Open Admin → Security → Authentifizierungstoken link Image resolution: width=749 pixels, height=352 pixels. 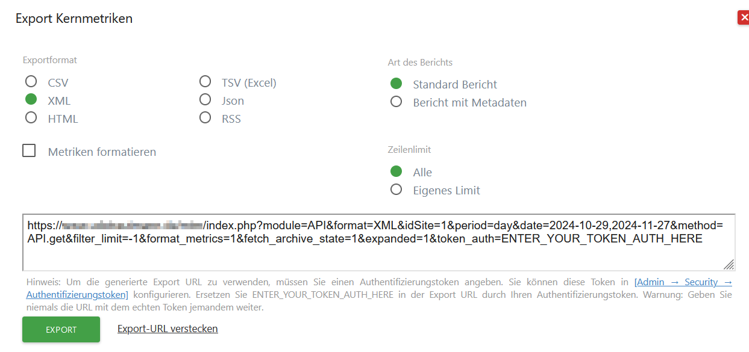pyautogui.click(x=380, y=288)
